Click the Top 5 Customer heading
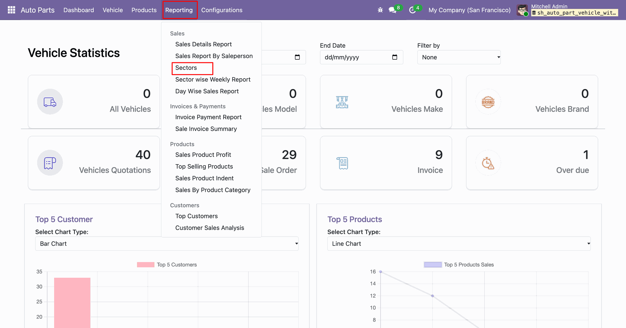Image resolution: width=626 pixels, height=328 pixels. [64, 219]
